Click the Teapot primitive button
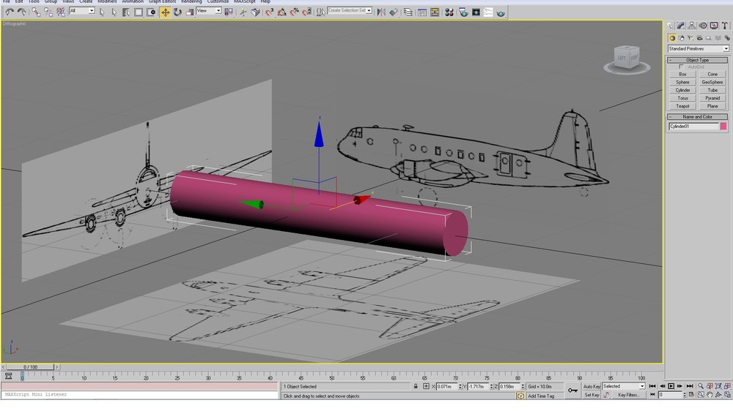This screenshot has height=411, width=733. click(x=682, y=106)
